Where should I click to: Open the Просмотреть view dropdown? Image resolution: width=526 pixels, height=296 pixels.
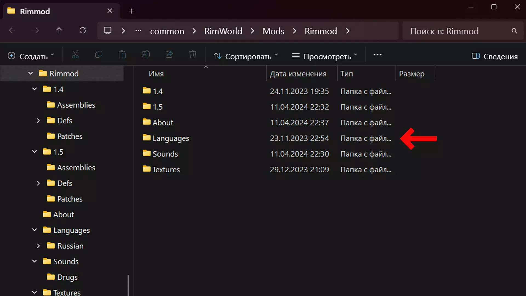(x=325, y=56)
